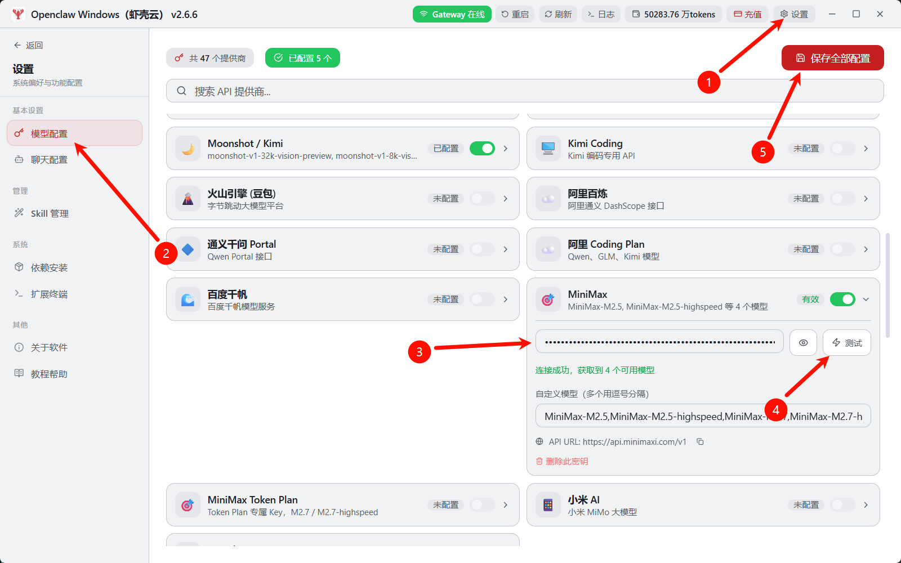Click the 火山引擎 (豆包) volcano icon
Image resolution: width=901 pixels, height=563 pixels.
point(188,199)
